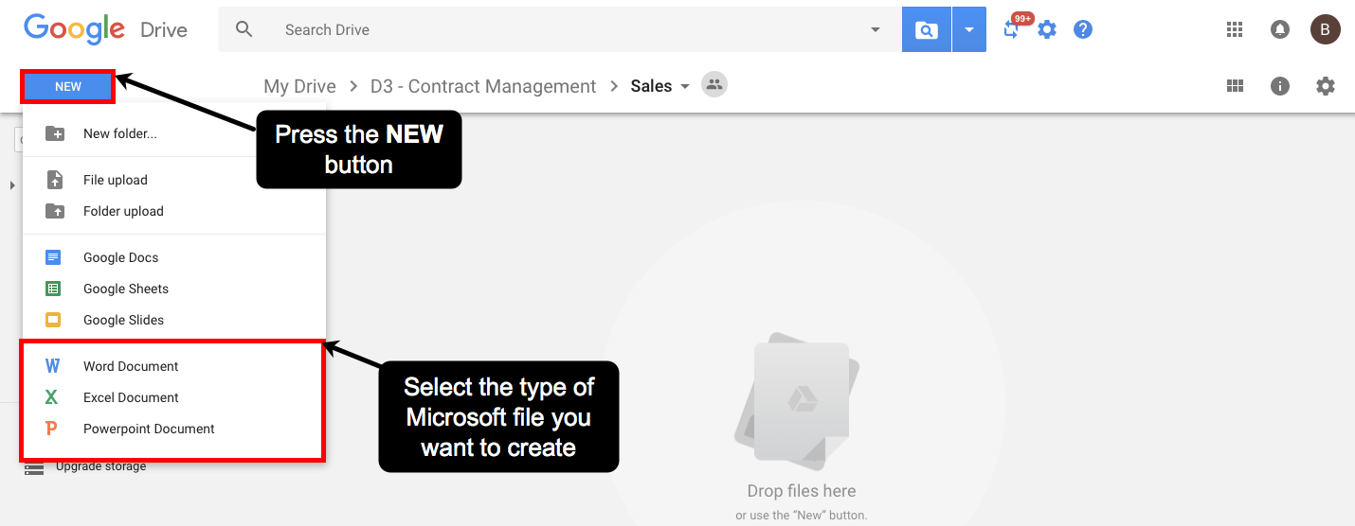The height and width of the screenshot is (526, 1355).
Task: Click the shared people icon beside Sales
Action: pos(714,85)
